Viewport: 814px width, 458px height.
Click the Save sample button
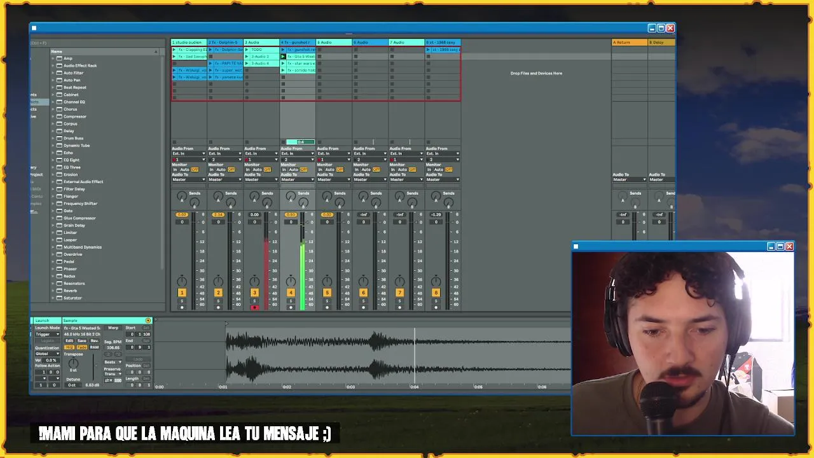point(82,341)
